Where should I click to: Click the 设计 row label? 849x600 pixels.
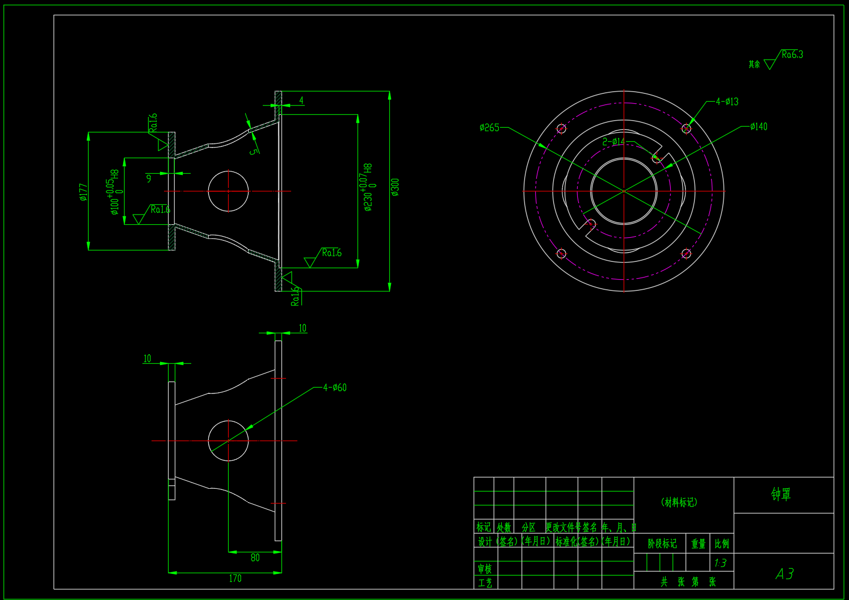(x=485, y=542)
